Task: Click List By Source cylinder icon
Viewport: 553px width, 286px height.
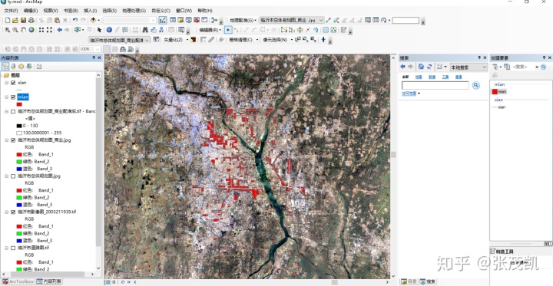Action: (13, 66)
